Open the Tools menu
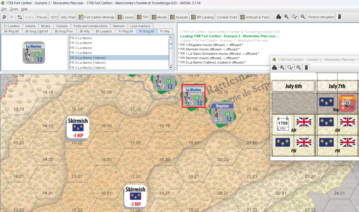The image size is (359, 212). [x=14, y=9]
